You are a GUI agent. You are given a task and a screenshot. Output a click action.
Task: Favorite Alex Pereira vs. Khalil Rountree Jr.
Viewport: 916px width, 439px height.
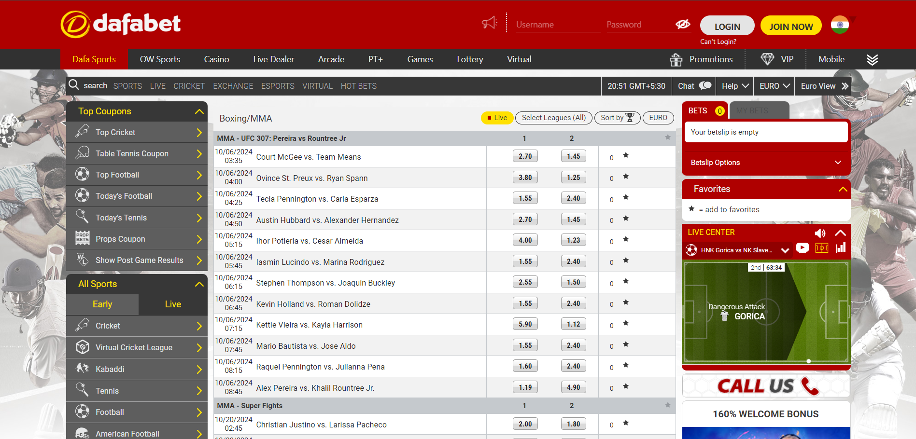pos(626,386)
